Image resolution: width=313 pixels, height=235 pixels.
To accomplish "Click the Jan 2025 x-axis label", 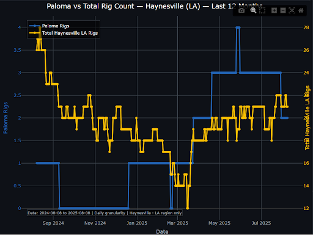I will (137, 223).
